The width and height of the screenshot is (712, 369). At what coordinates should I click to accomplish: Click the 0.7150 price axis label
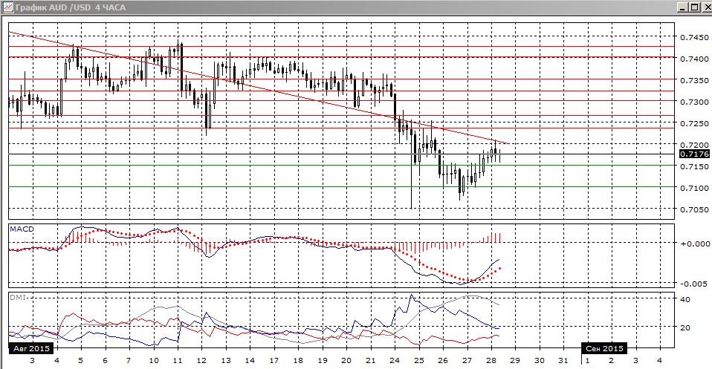pos(694,166)
